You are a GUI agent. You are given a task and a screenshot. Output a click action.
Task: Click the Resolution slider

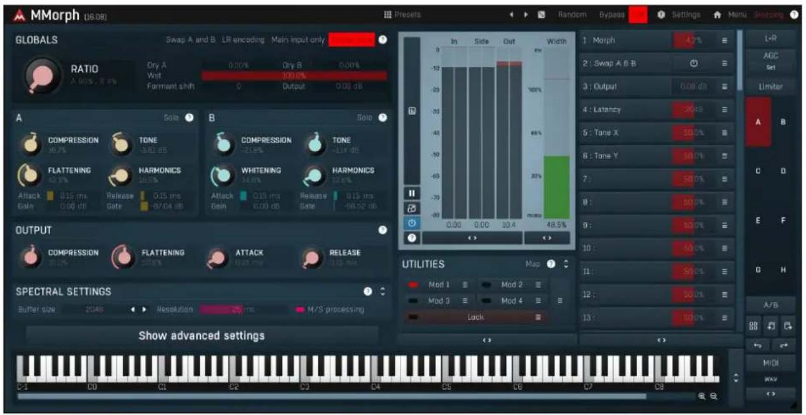click(x=244, y=310)
